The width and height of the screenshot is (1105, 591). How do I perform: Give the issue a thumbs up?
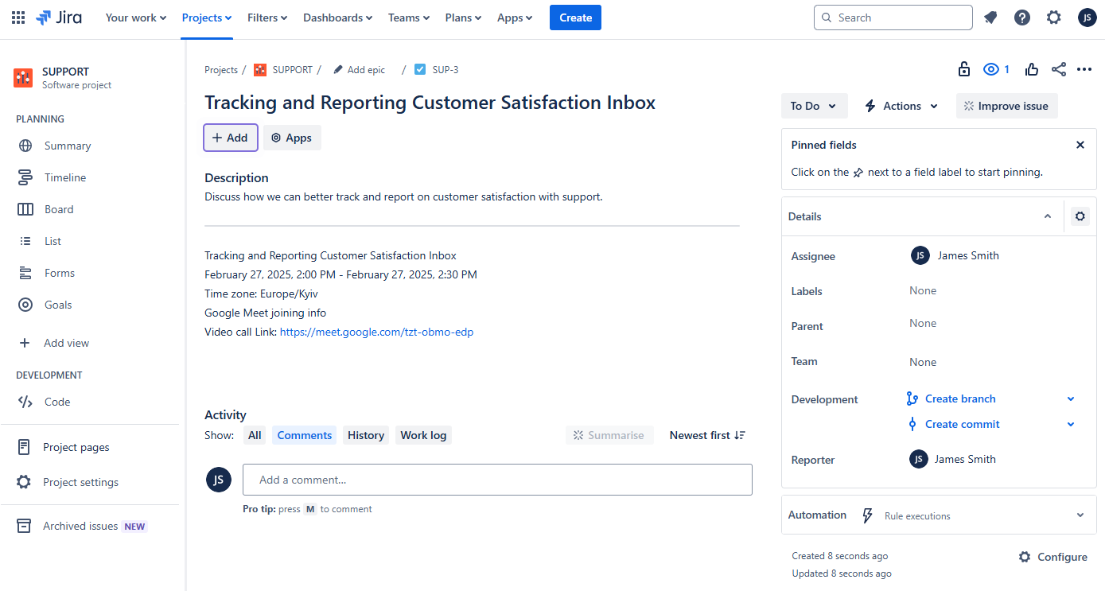pyautogui.click(x=1031, y=69)
